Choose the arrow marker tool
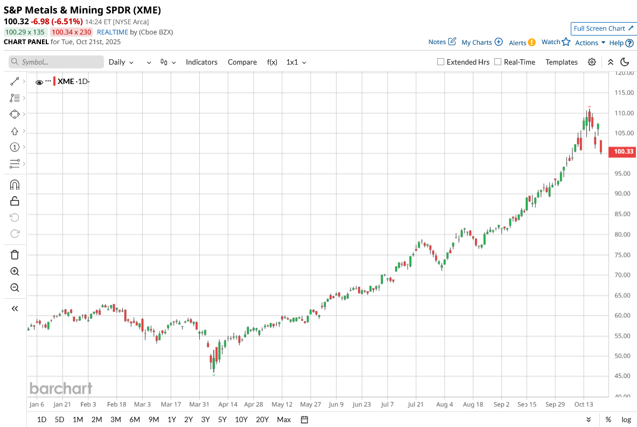The width and height of the screenshot is (637, 427). [x=15, y=131]
